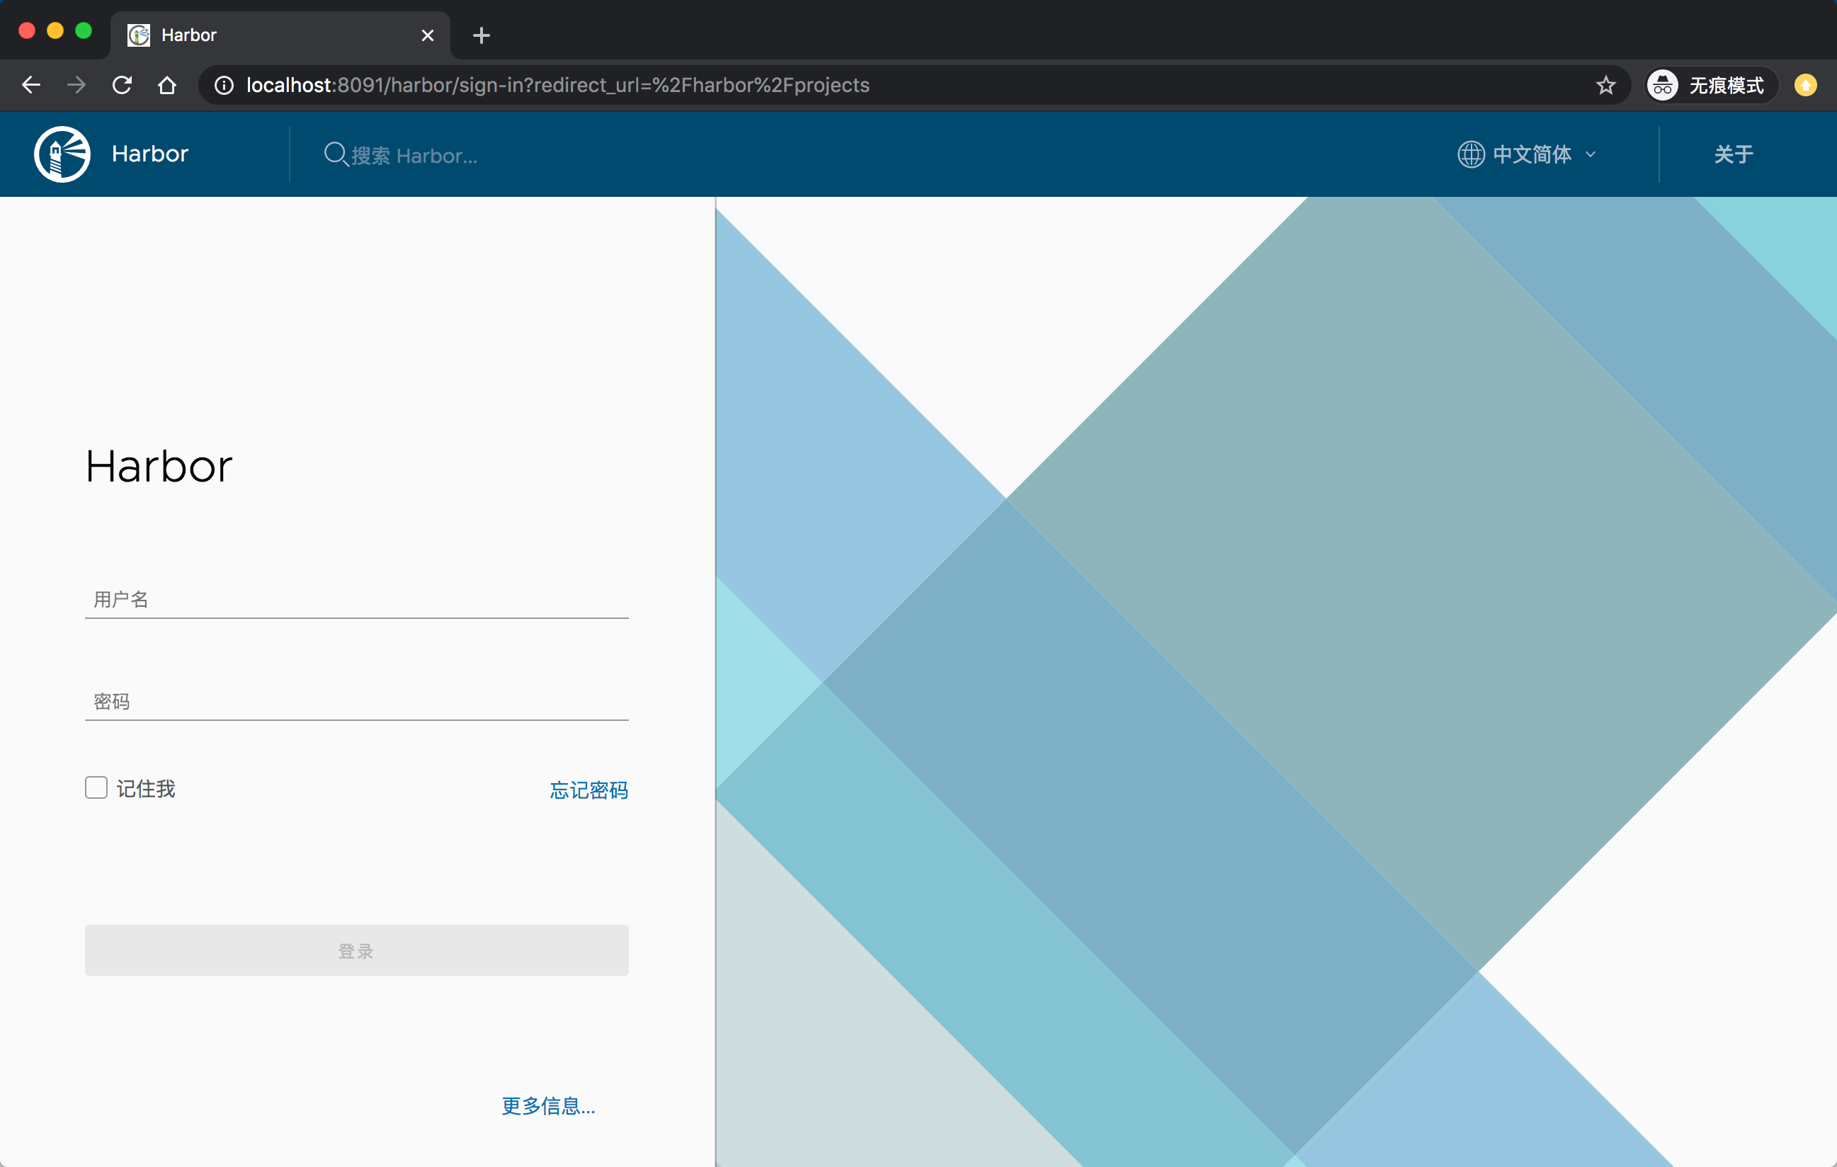Open the 更多信息 link
The image size is (1837, 1167).
[x=547, y=1106]
